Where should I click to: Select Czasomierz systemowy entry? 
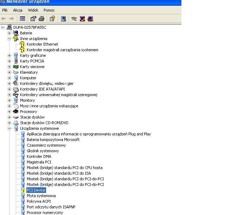(46, 145)
